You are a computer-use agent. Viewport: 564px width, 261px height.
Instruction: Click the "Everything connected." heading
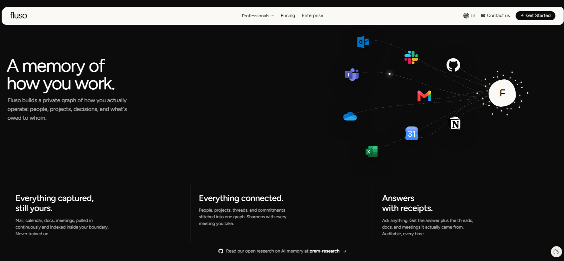(x=241, y=198)
